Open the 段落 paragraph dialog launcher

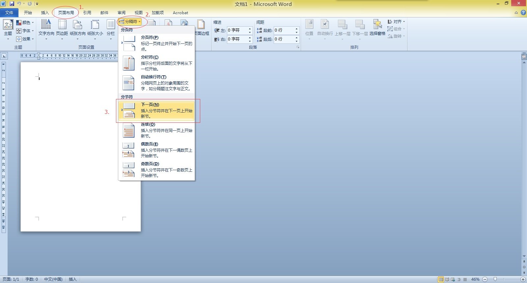(x=298, y=47)
